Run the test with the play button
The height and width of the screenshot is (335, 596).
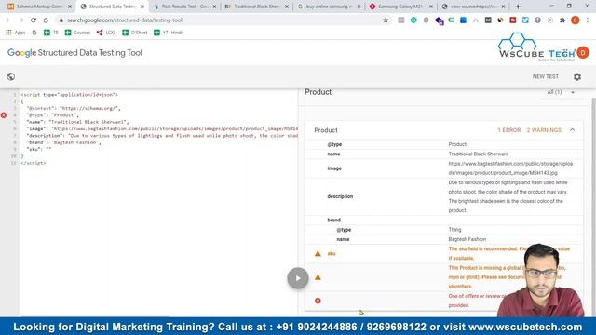coord(298,278)
